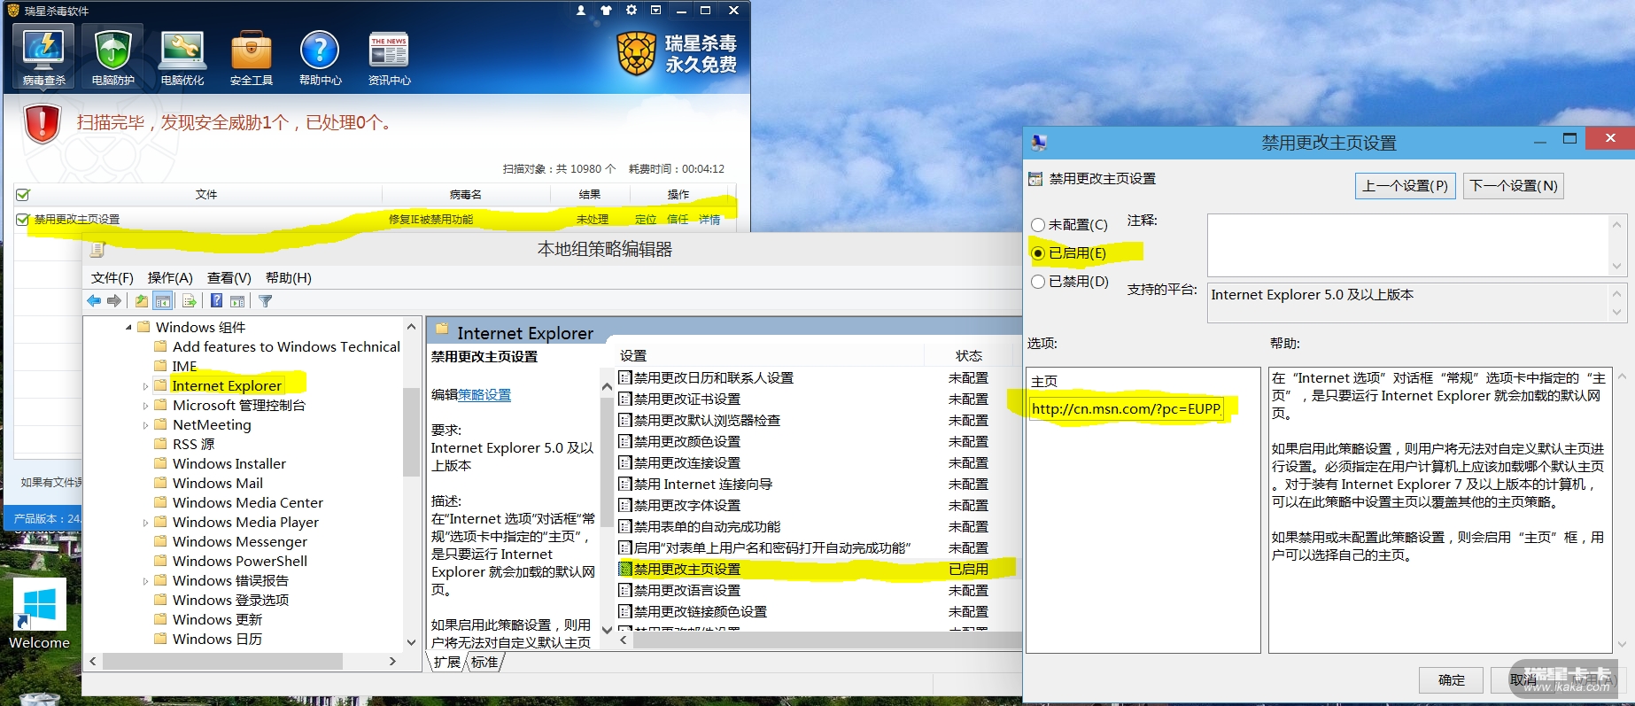Select the 已启用(E) radio button
The image size is (1635, 706).
coord(1038,253)
